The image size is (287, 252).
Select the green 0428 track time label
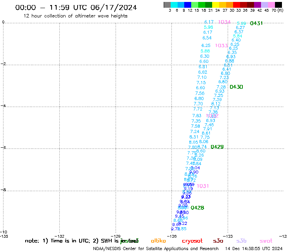coord(197,208)
